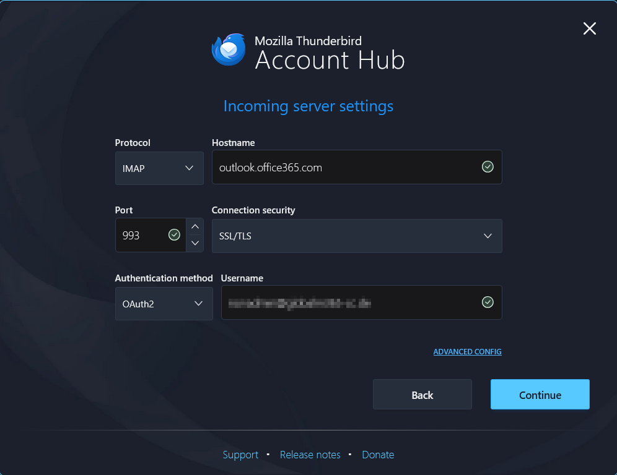
Task: Open the Support link
Action: pyautogui.click(x=240, y=455)
